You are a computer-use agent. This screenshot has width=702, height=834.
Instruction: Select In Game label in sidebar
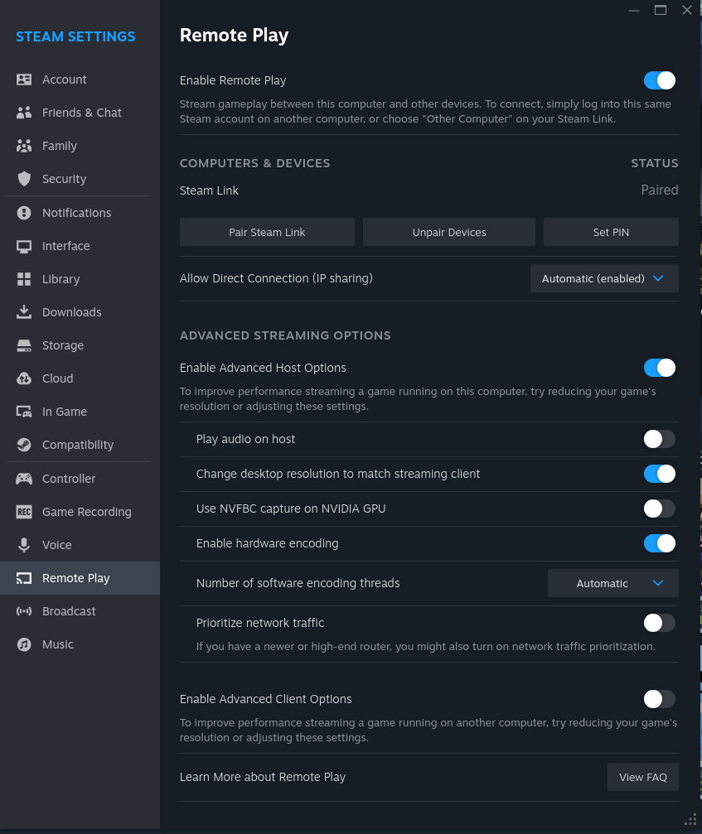tap(65, 412)
